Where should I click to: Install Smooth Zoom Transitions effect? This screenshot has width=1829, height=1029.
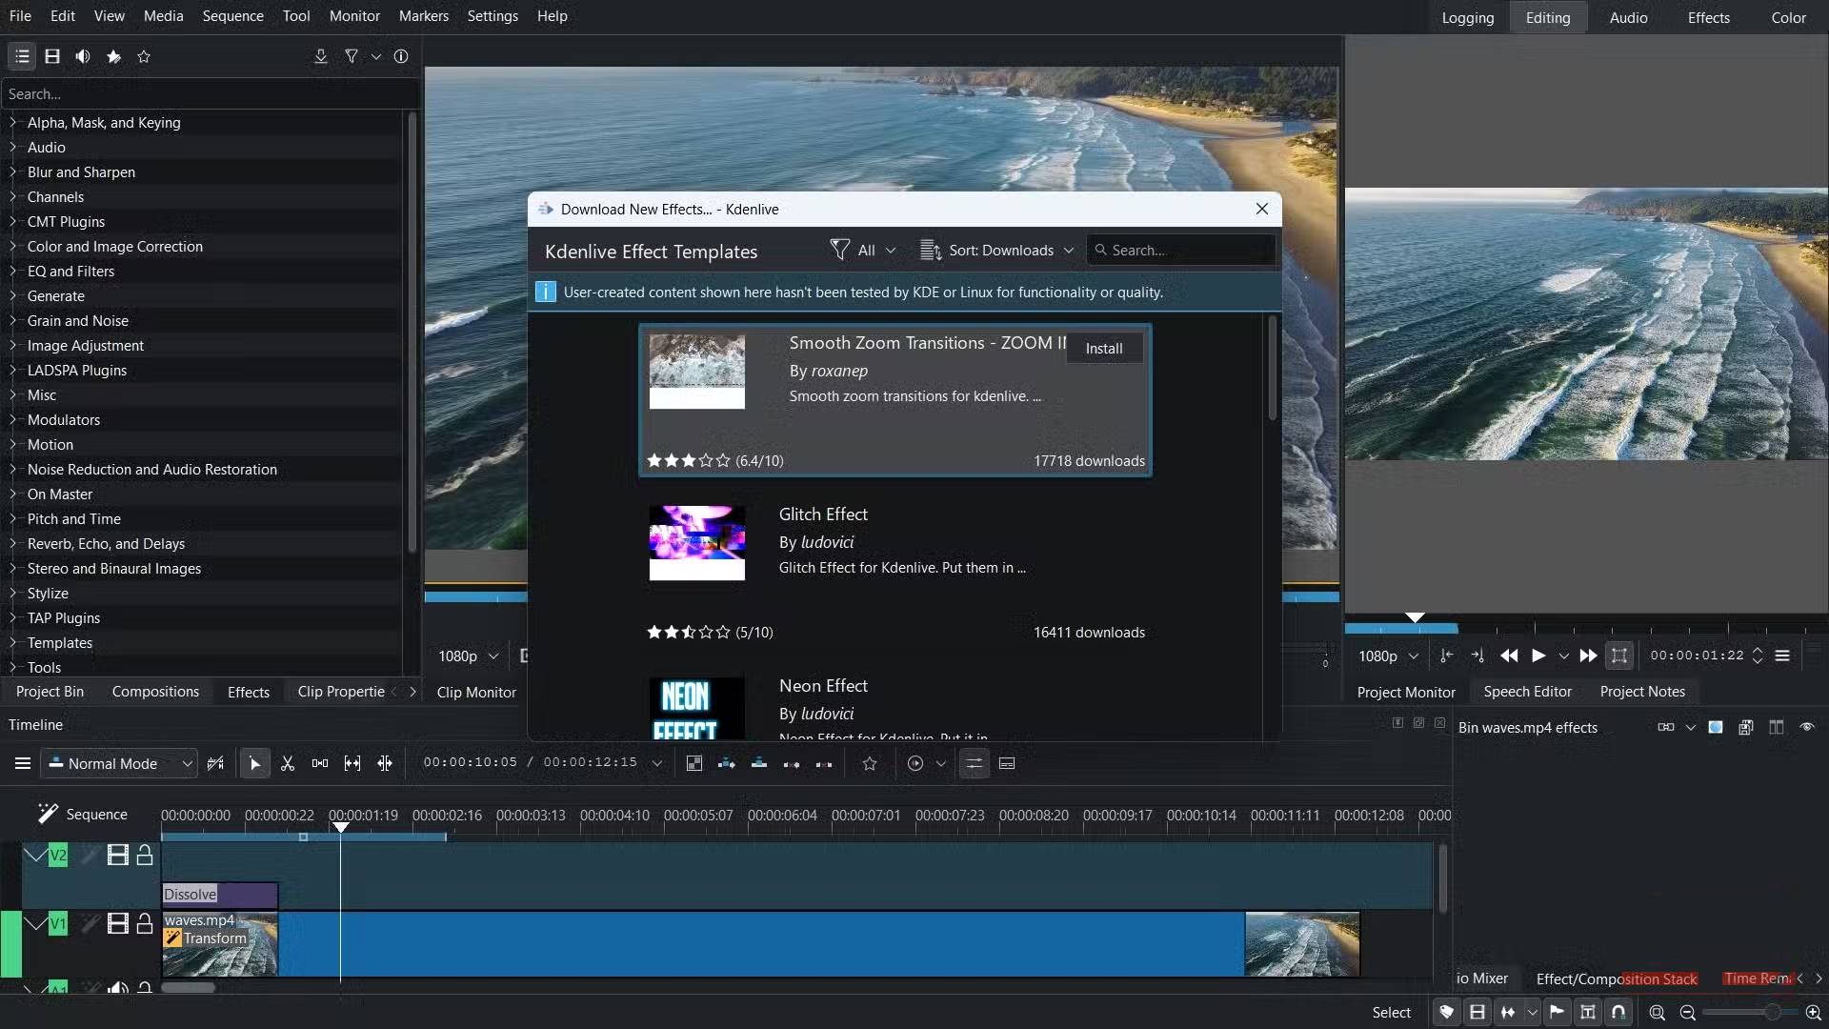point(1103,348)
